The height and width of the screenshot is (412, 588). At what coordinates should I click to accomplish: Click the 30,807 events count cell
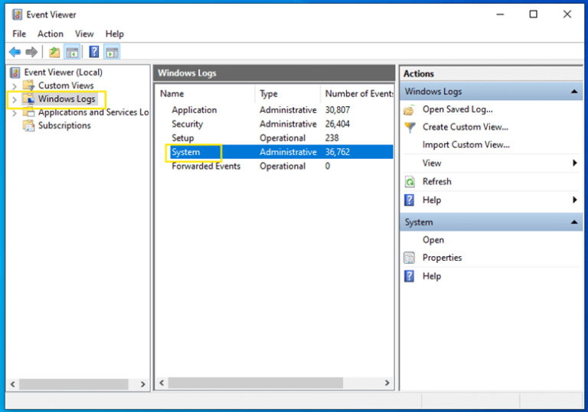tap(338, 110)
